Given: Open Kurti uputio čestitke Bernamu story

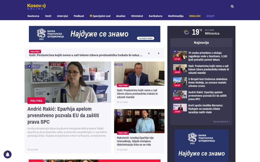Looking at the screenshot, I should click(205, 109).
